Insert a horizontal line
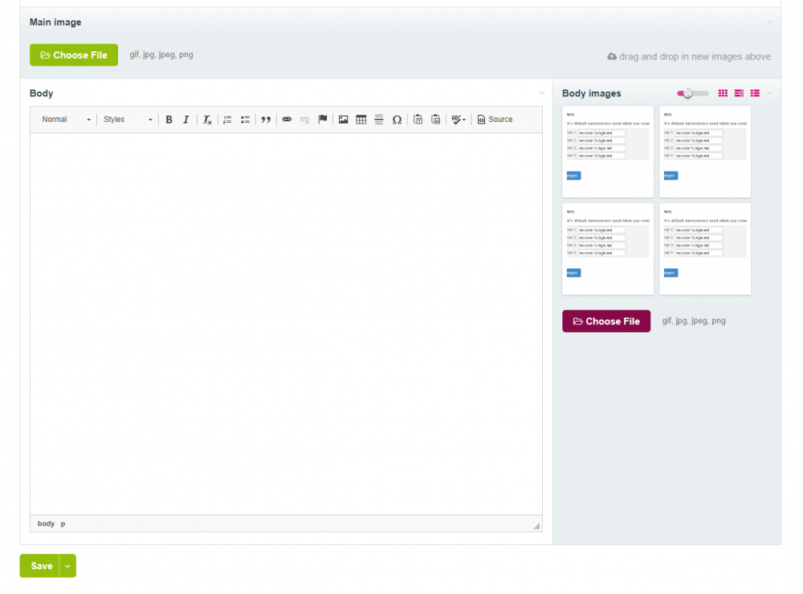Viewport: 803px width, 594px height. (379, 120)
